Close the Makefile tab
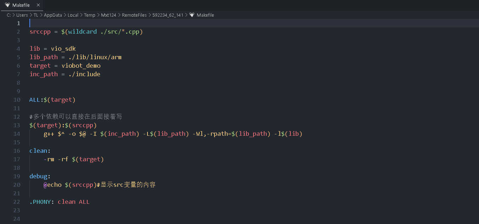 click(38, 5)
